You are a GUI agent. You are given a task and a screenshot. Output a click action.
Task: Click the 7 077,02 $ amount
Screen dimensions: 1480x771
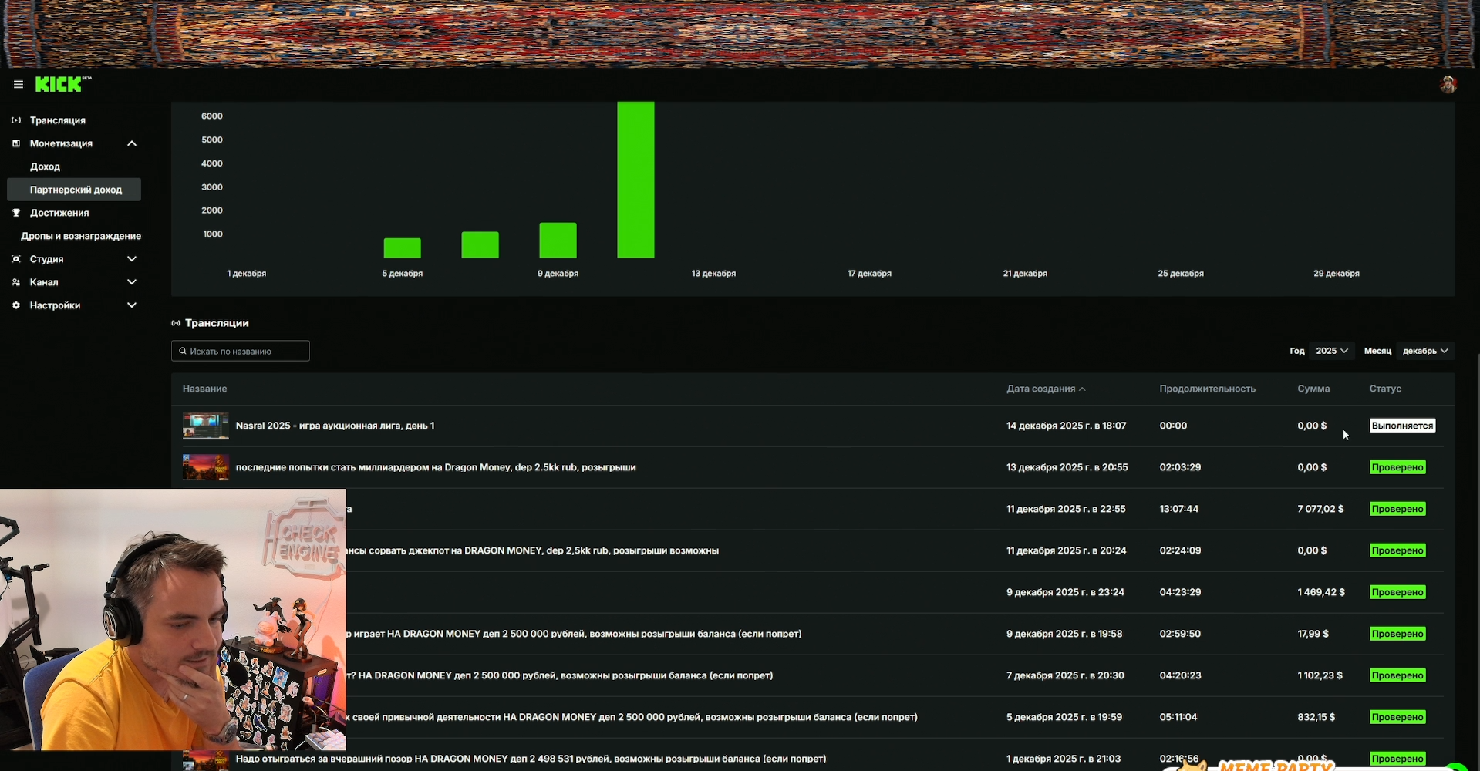tap(1320, 509)
